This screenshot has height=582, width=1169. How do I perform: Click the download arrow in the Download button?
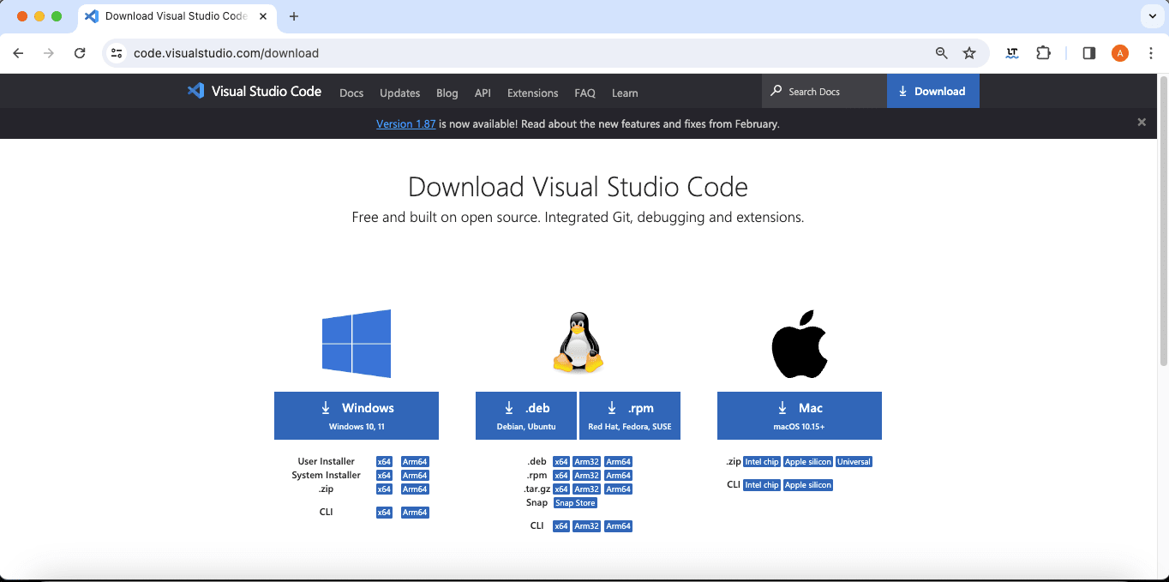pos(902,91)
